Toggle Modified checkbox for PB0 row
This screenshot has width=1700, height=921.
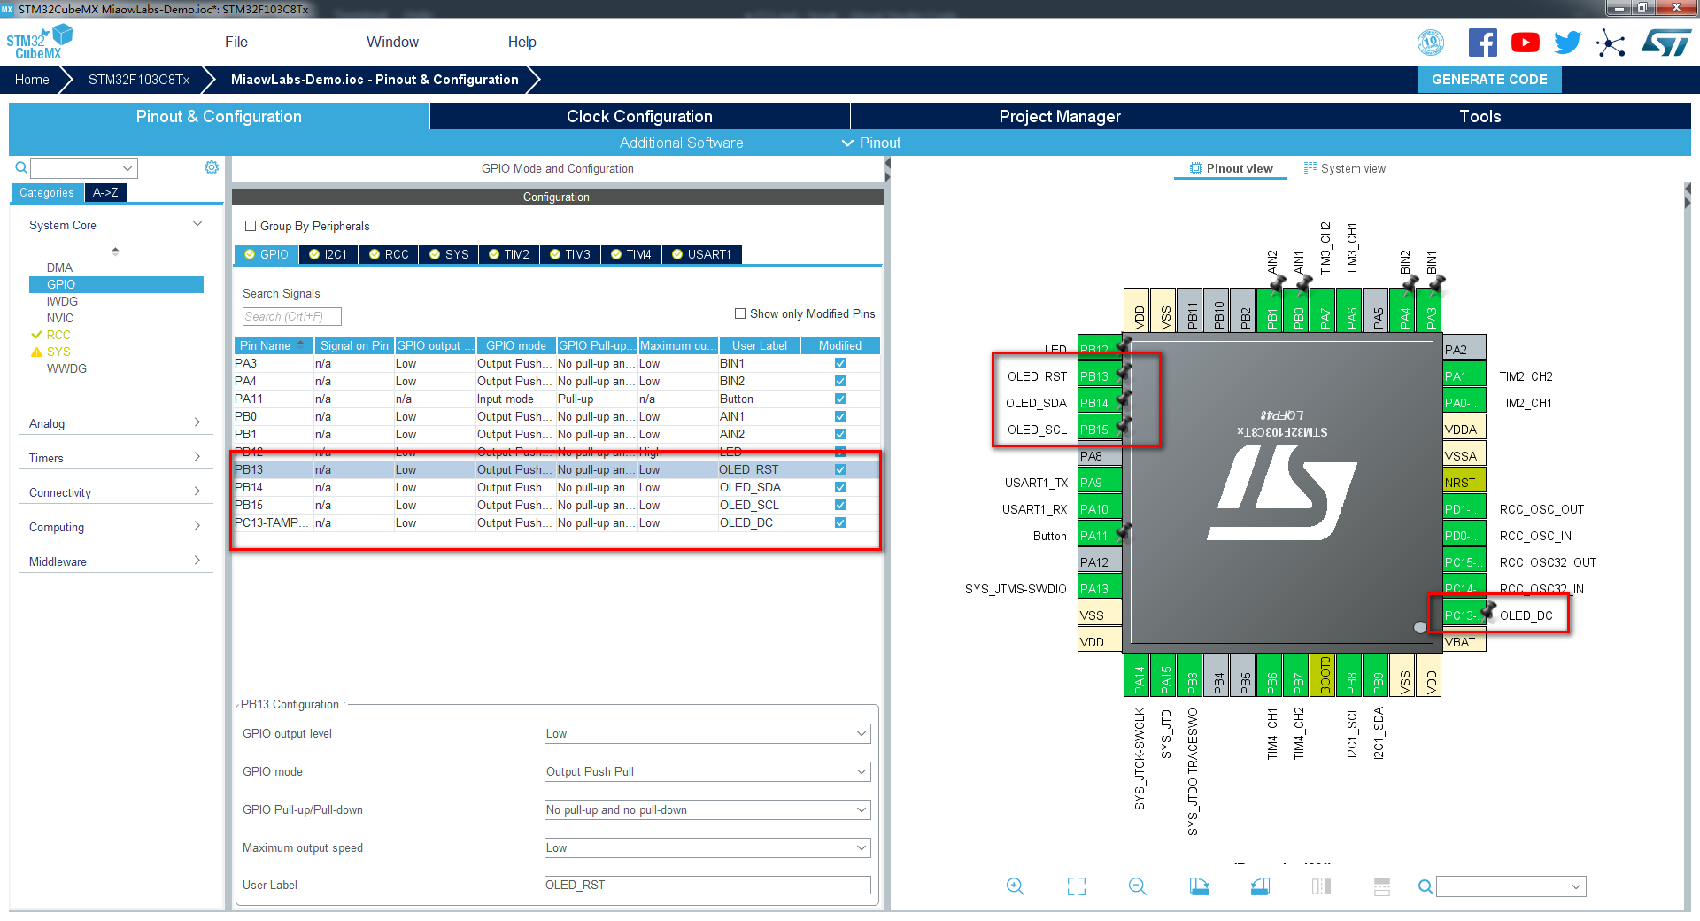pos(840,416)
